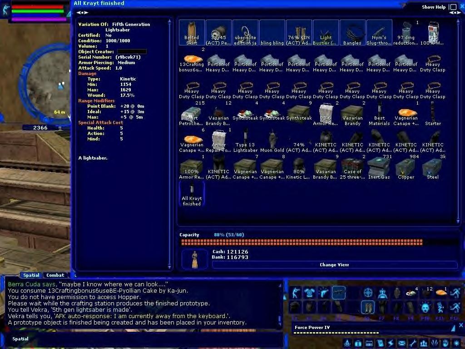Select the Light Bustier item

click(x=326, y=33)
